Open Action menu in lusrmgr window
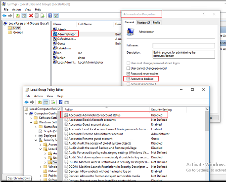226x182 pixels. click(16, 9)
